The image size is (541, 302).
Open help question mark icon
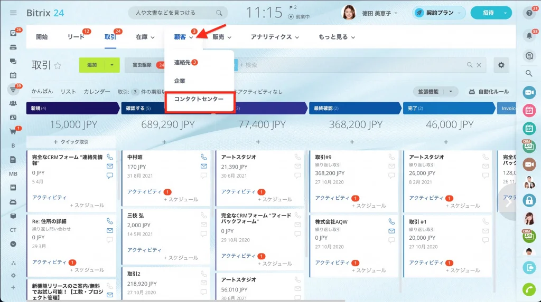529,13
